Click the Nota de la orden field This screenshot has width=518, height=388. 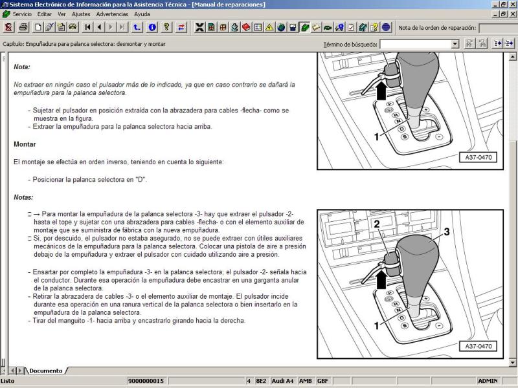[x=498, y=28]
